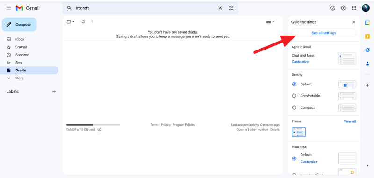Click the Chat and Meet preview thumbnail
The image size is (374, 178).
tap(347, 58)
